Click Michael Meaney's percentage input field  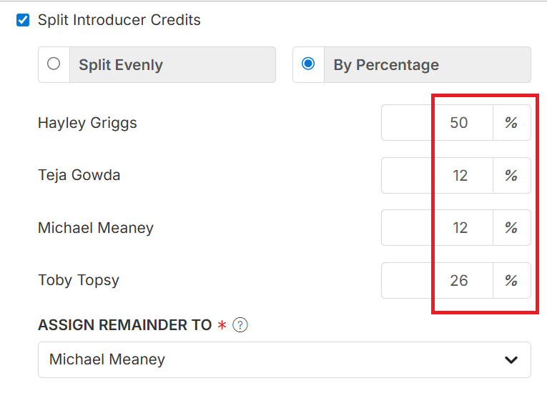[x=437, y=228]
